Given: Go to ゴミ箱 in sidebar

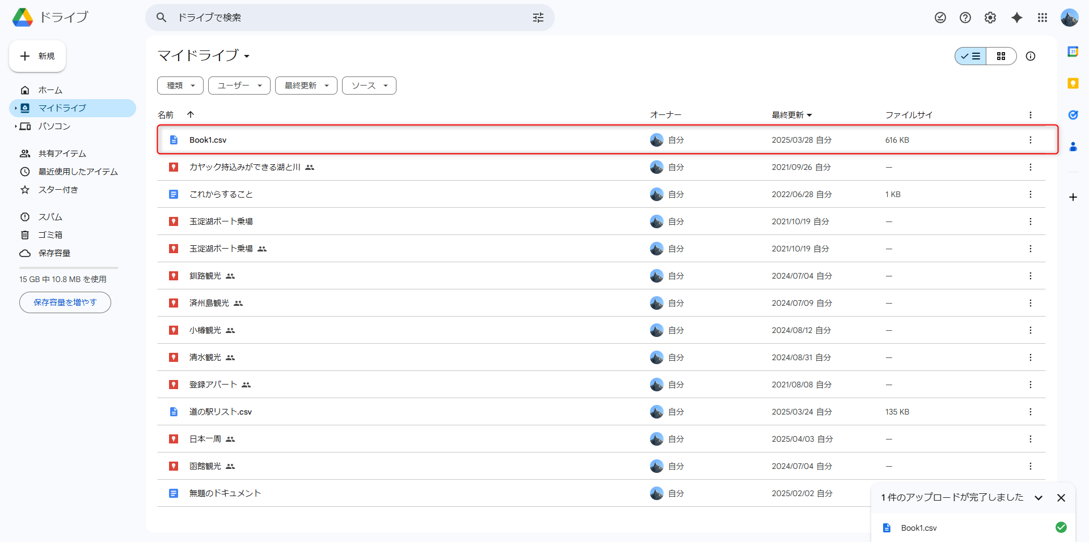Looking at the screenshot, I should [x=50, y=234].
